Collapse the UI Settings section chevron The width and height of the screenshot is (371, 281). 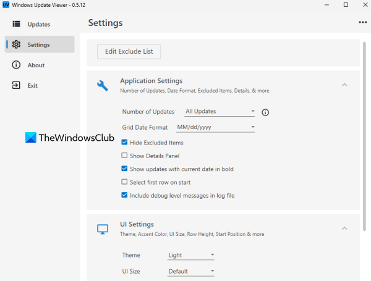(x=344, y=228)
